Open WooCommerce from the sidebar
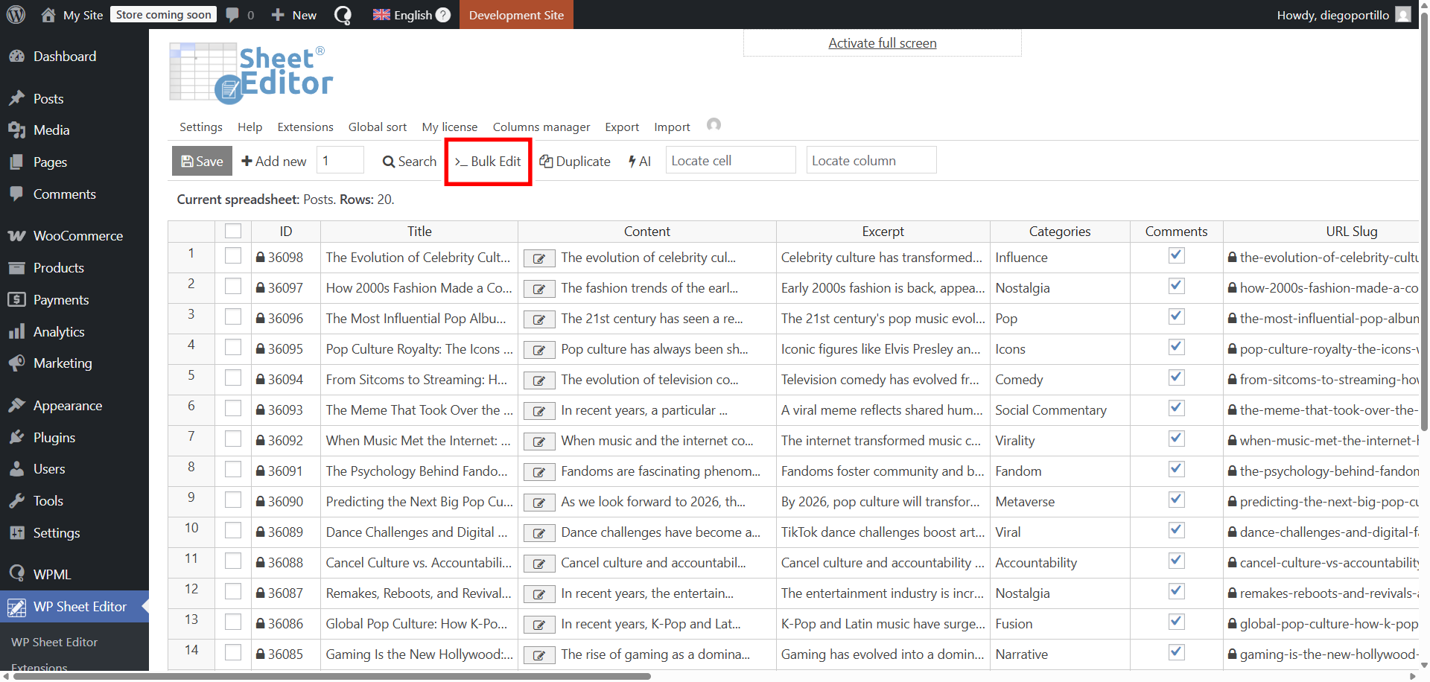The image size is (1430, 682). pyautogui.click(x=77, y=236)
